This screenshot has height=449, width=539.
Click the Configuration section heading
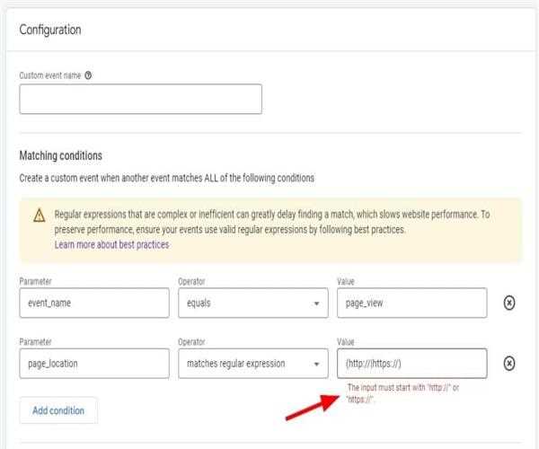[x=50, y=30]
